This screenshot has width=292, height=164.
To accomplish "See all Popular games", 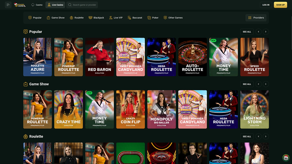I will pyautogui.click(x=247, y=32).
